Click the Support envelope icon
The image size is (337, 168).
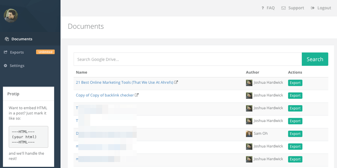[283, 8]
